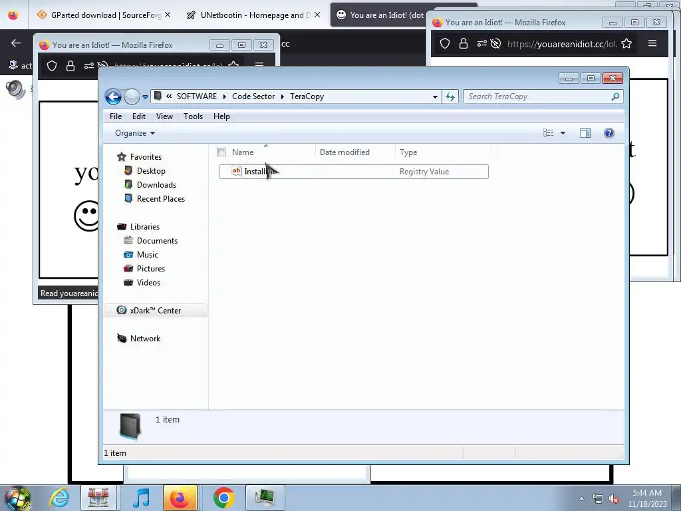Toggle the preview pane icon
The height and width of the screenshot is (511, 681).
(585, 133)
